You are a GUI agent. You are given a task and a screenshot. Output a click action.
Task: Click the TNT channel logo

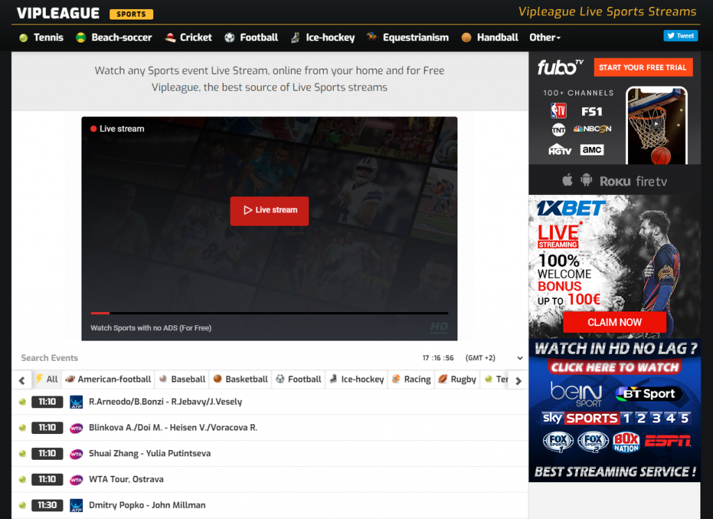558,130
